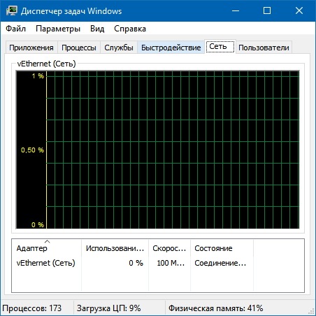Screen dimensions: 316x316
Task: Maximize the Task Manager window
Action: pos(267,10)
